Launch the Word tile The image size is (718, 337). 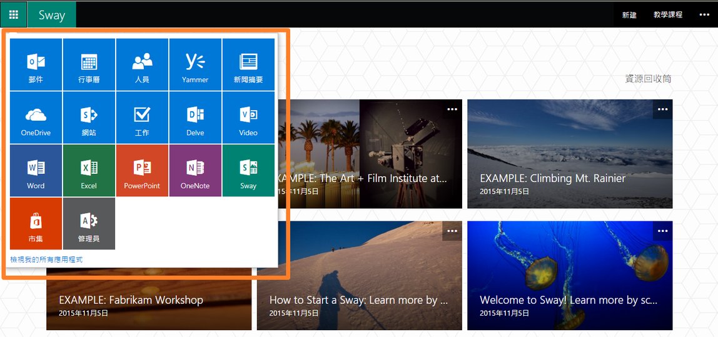pyautogui.click(x=36, y=170)
